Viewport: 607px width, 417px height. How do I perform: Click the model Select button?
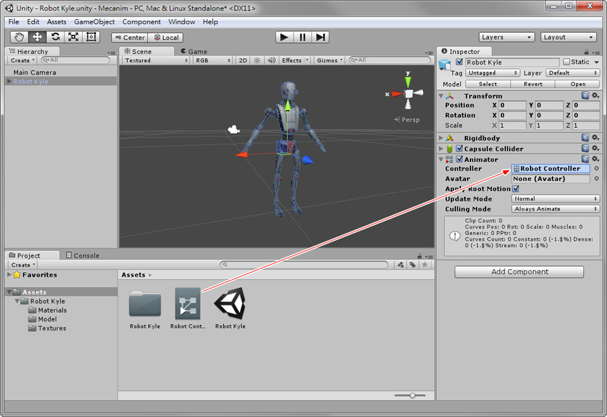487,84
